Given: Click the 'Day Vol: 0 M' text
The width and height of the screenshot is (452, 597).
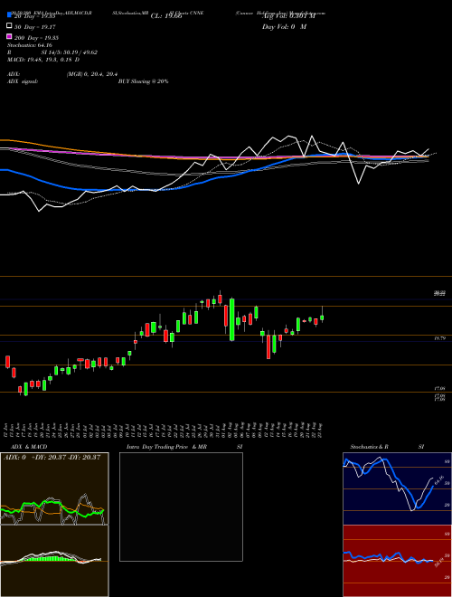Looking at the screenshot, I should click(x=284, y=27).
